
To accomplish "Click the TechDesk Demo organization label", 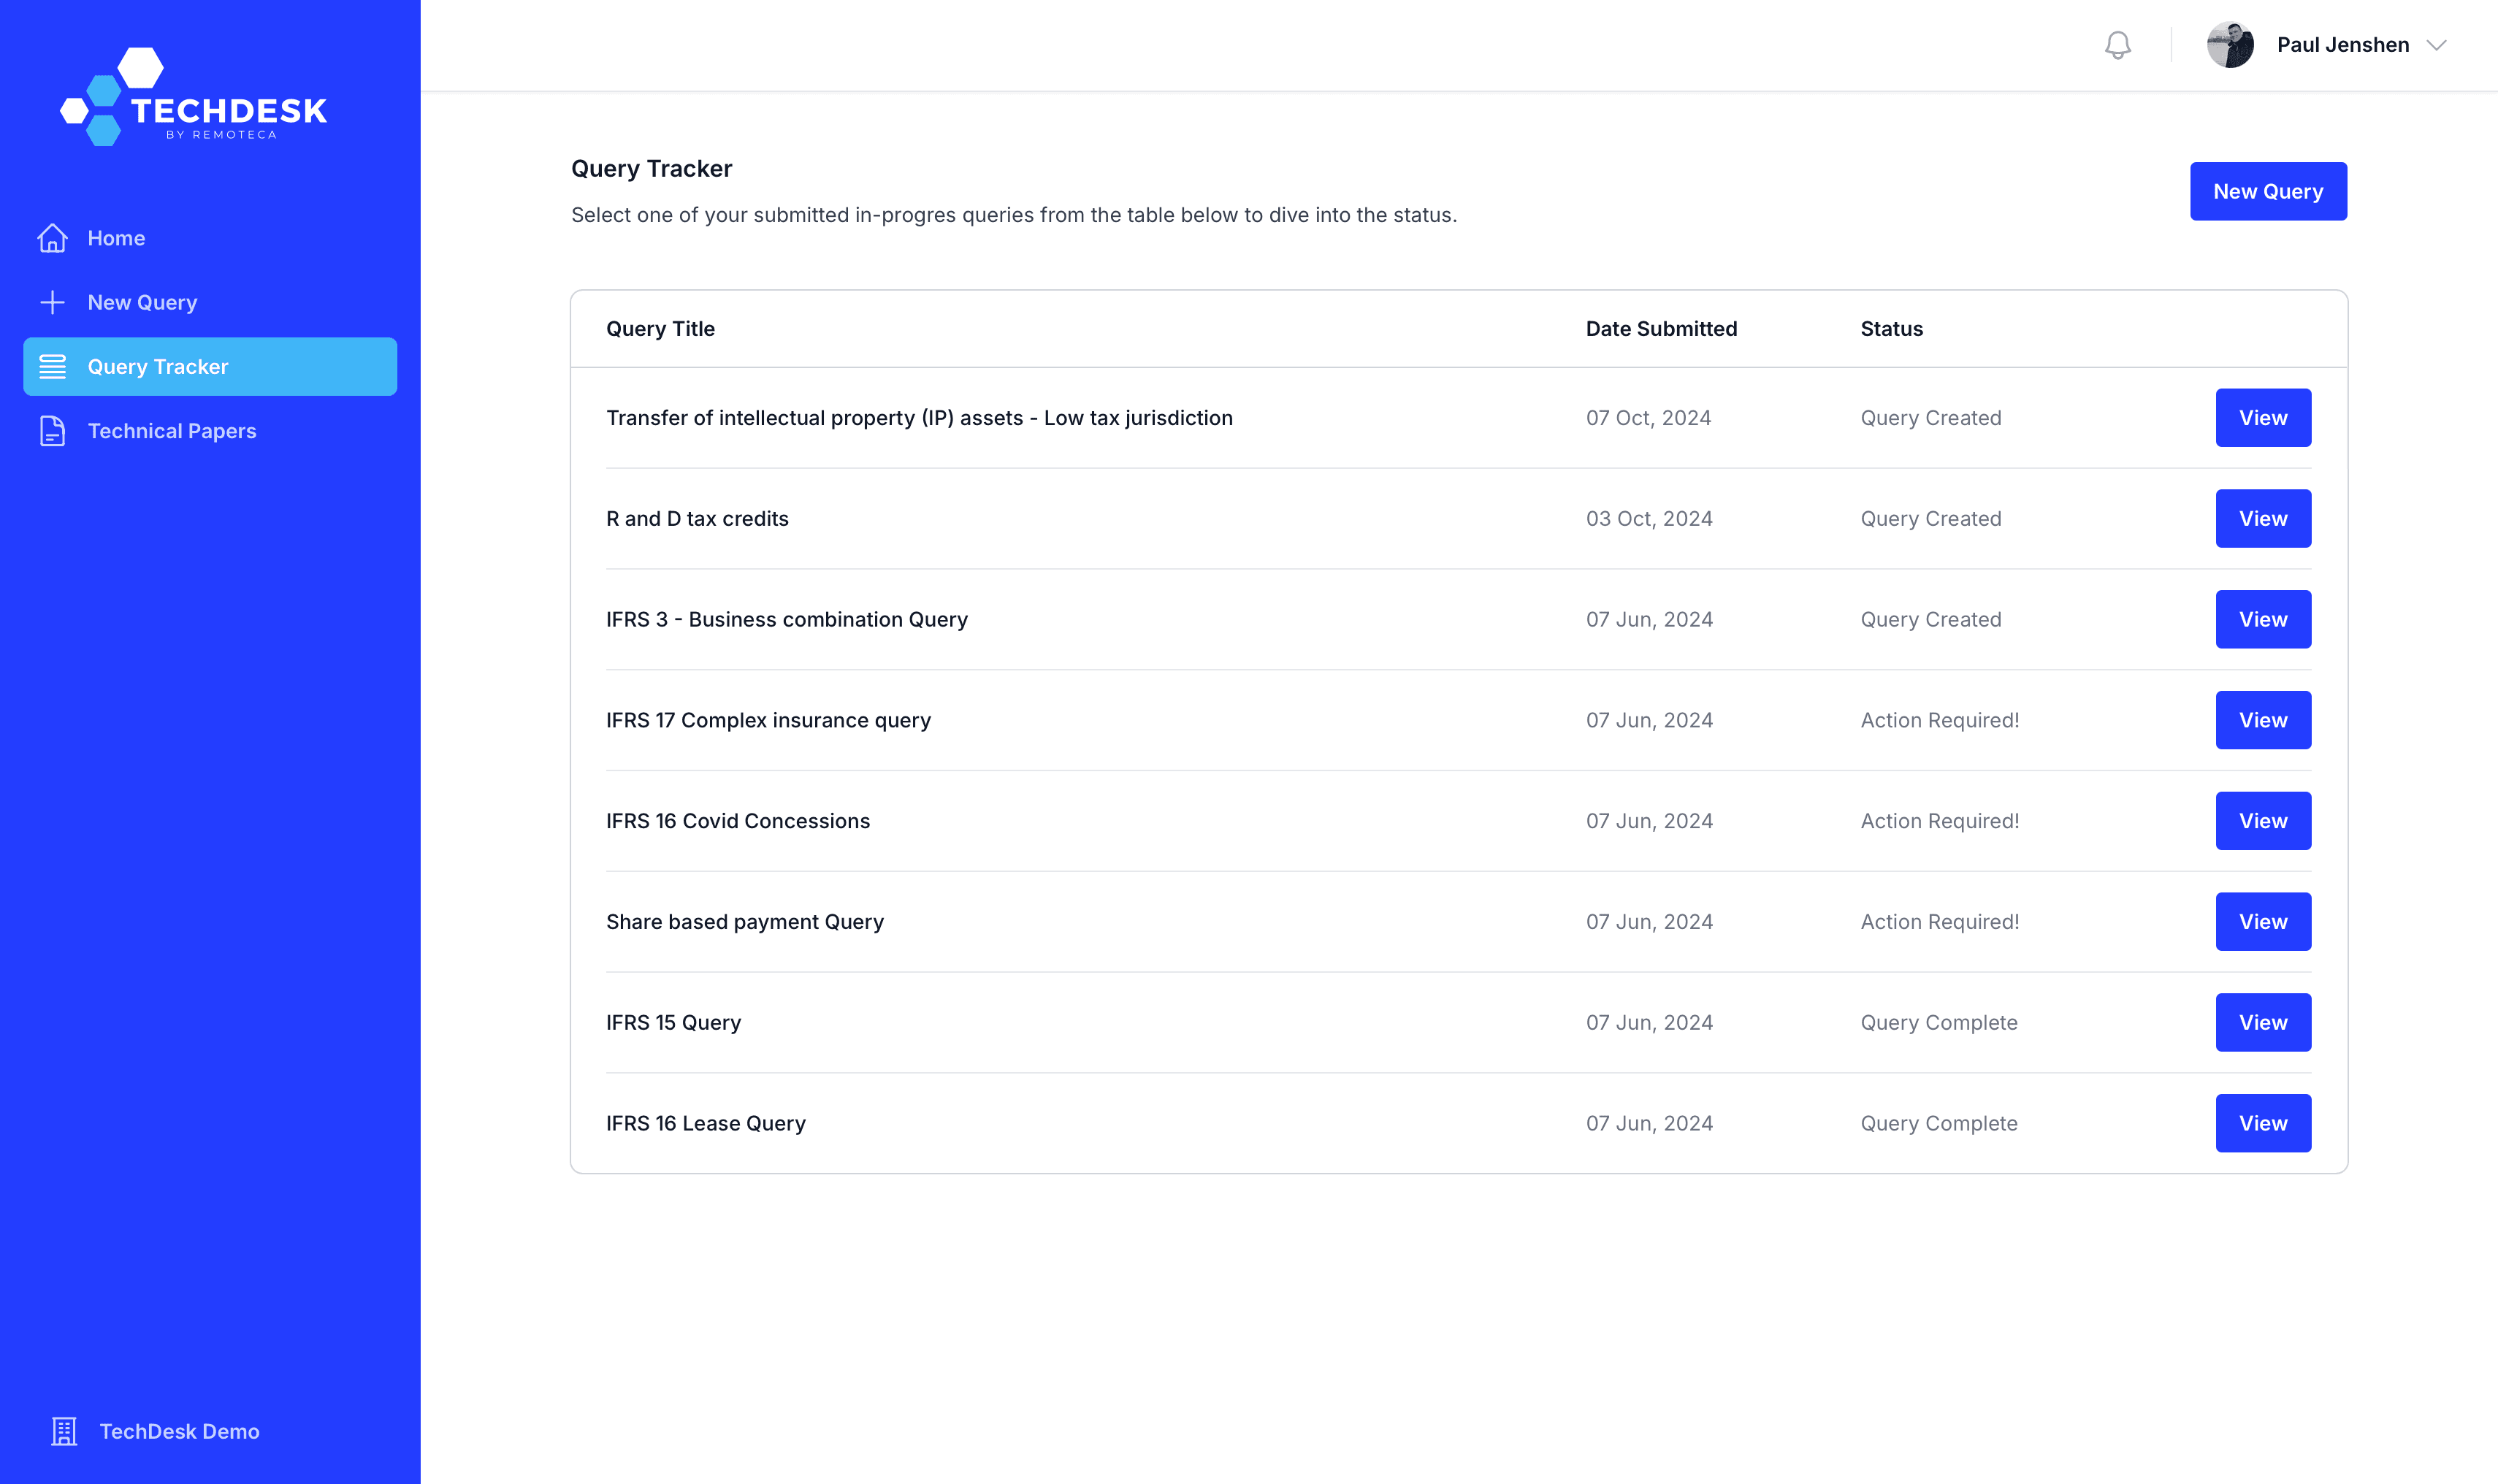I will tap(179, 1431).
